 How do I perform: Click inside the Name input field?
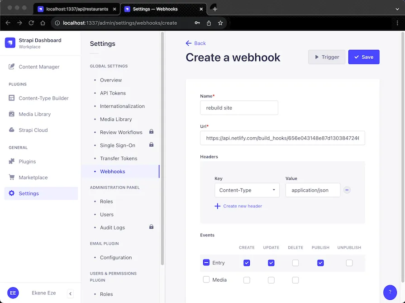point(239,108)
